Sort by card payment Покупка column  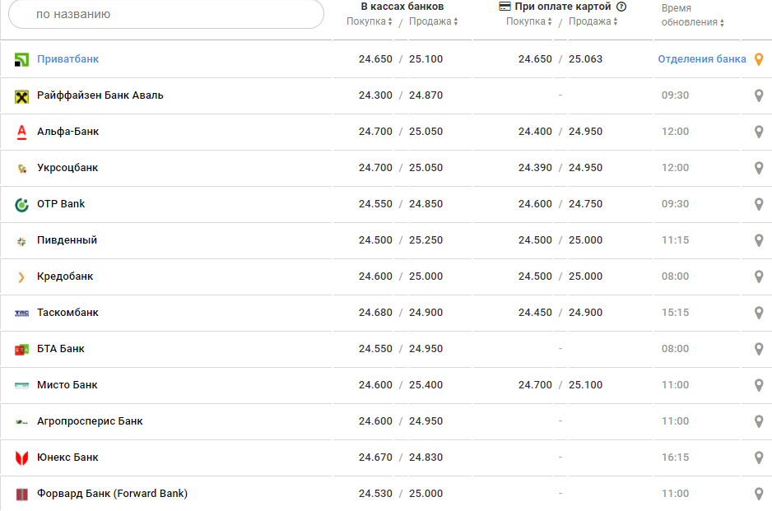(529, 21)
